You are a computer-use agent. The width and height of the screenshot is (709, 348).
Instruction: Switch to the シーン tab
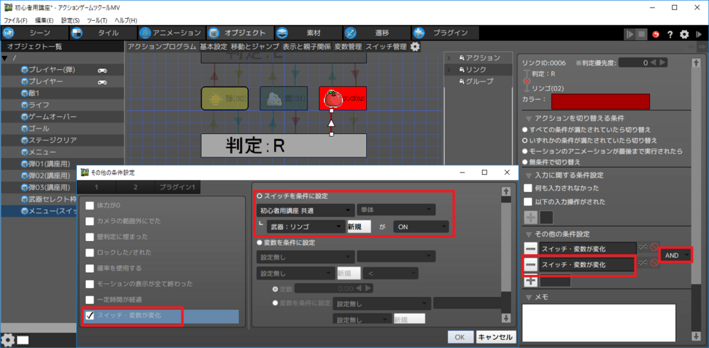point(35,33)
